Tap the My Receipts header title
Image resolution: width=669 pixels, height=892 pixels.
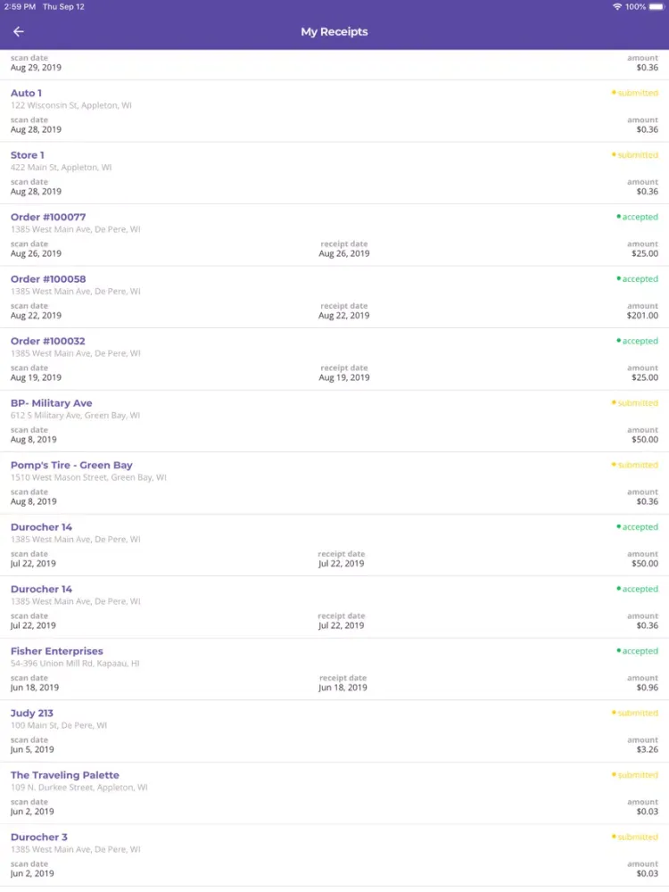tap(334, 32)
